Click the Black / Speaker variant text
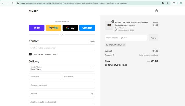 (120, 28)
